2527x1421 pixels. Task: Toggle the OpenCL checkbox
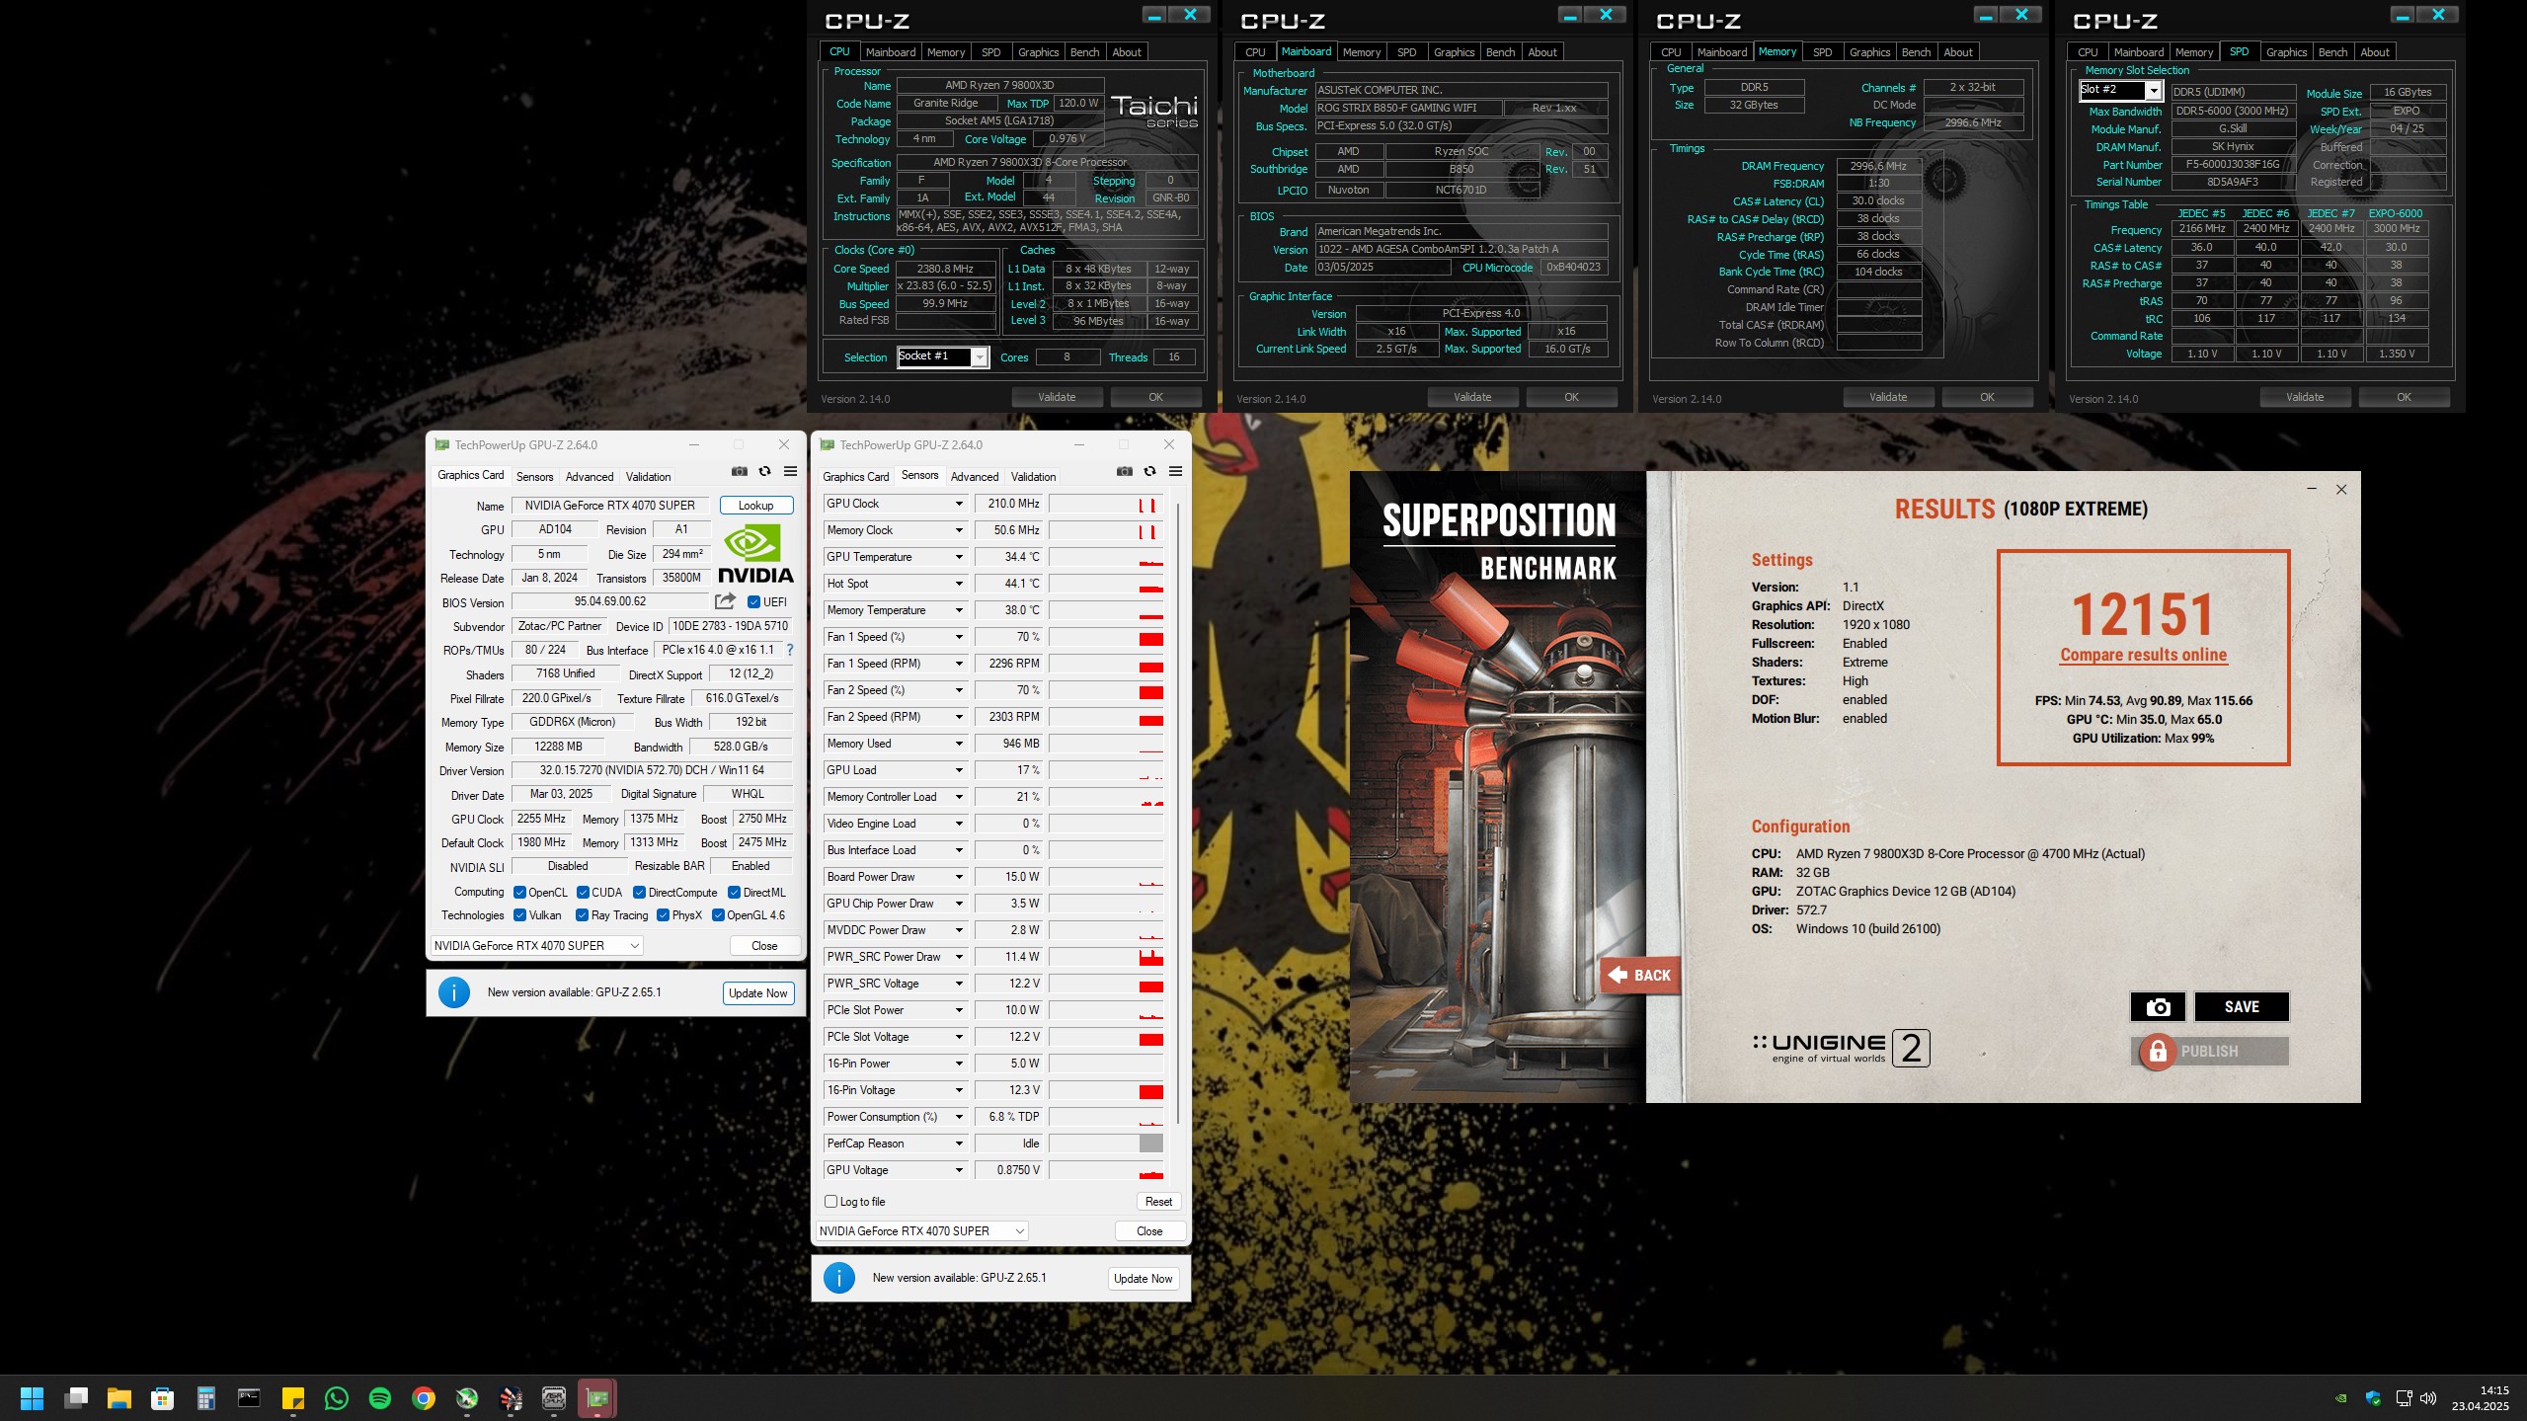(519, 893)
